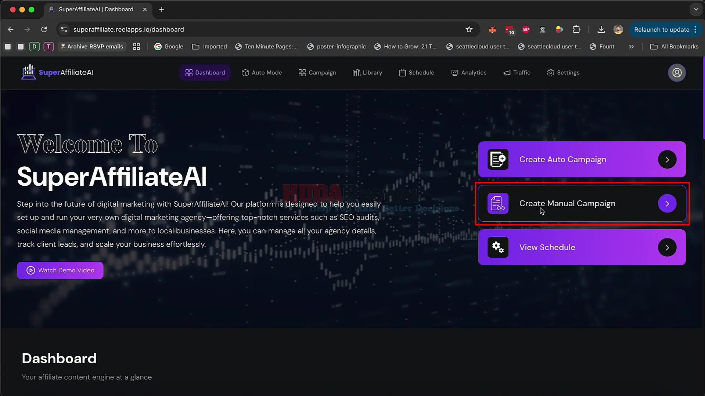Open the poster-infographic bookmark
Image resolution: width=705 pixels, height=396 pixels.
coord(337,47)
